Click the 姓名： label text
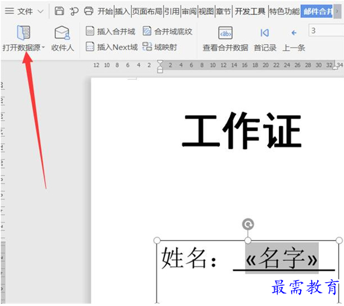 click(189, 258)
